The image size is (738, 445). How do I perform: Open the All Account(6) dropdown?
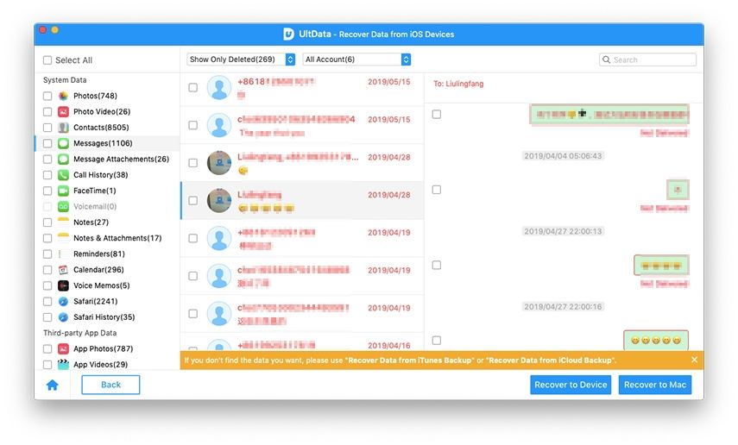[356, 60]
